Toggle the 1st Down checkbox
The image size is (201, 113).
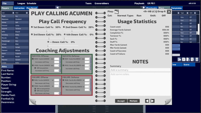(x=32, y=27)
